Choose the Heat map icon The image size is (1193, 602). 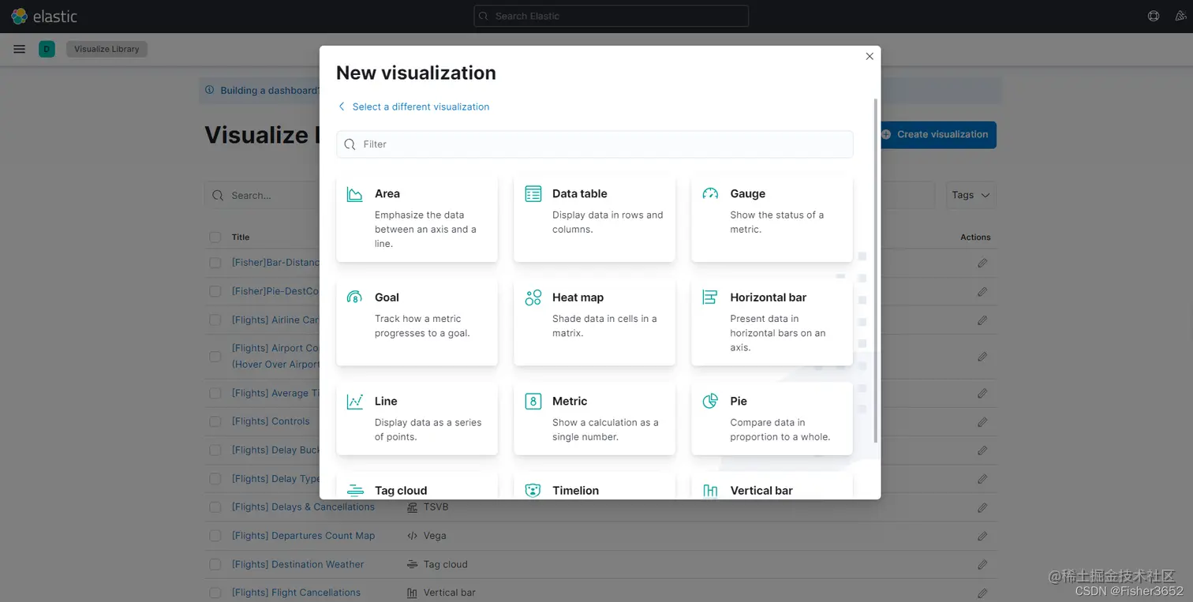533,297
